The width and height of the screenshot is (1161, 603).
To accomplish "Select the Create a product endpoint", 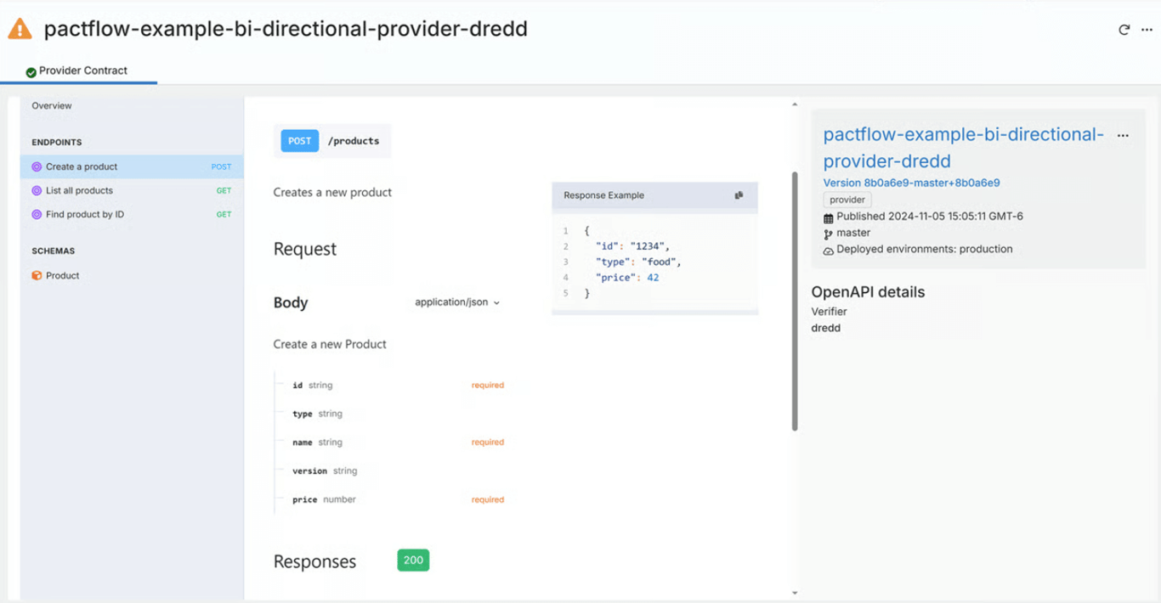I will 132,167.
